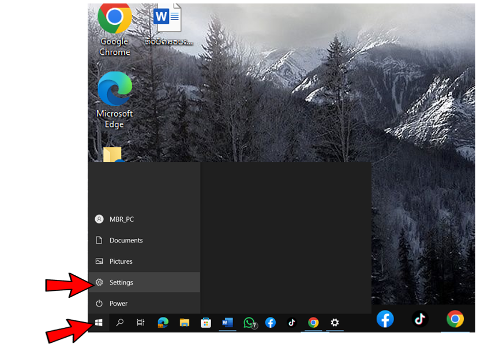This screenshot has height=344, width=488.
Task: Click the Settings gear on the taskbar
Action: [335, 323]
